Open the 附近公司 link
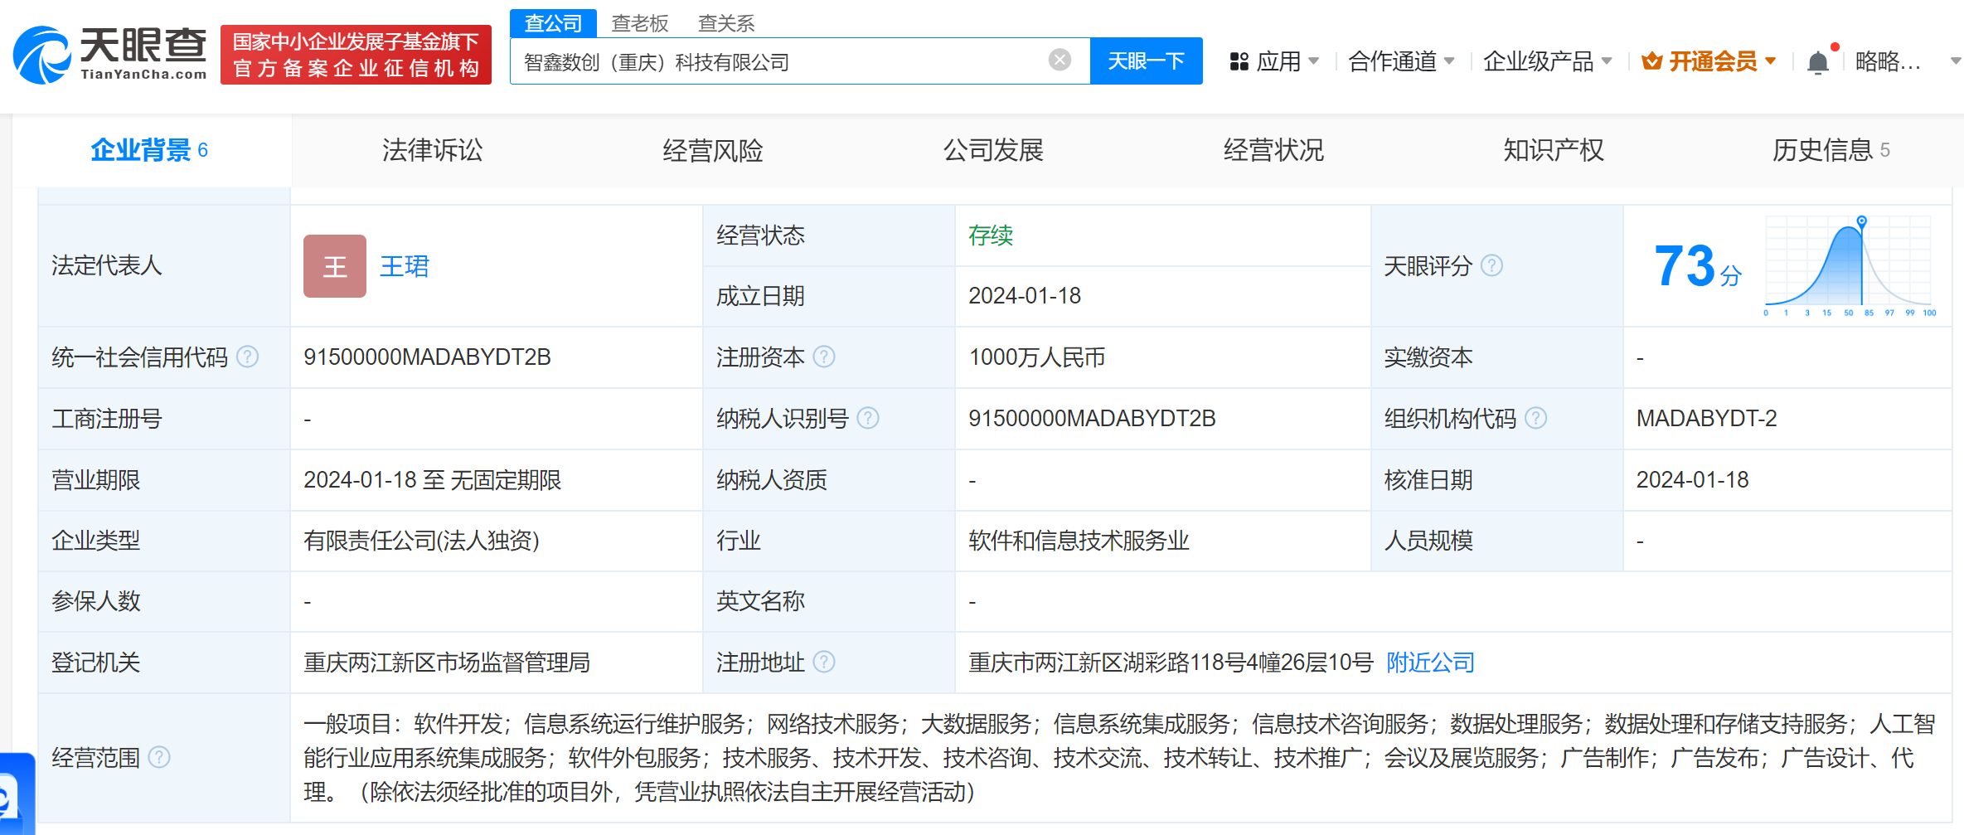 point(1430,662)
